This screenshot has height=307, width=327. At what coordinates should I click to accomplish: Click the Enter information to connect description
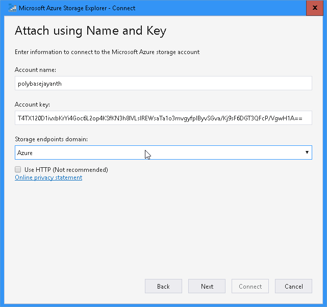click(107, 52)
